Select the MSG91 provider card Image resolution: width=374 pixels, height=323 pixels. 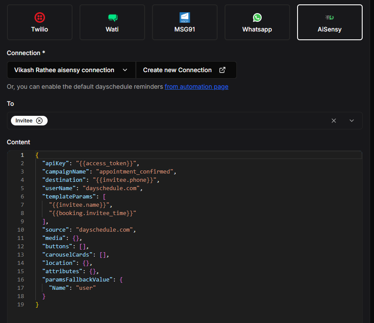click(x=185, y=22)
